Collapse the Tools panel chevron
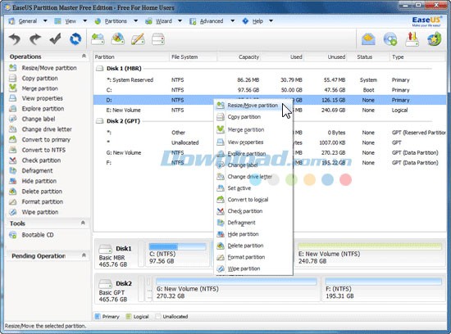This screenshot has height=334, width=451. 83,223
